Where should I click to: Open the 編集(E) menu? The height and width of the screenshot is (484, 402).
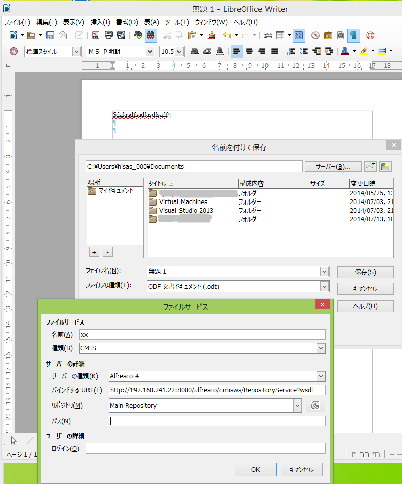pyautogui.click(x=47, y=22)
